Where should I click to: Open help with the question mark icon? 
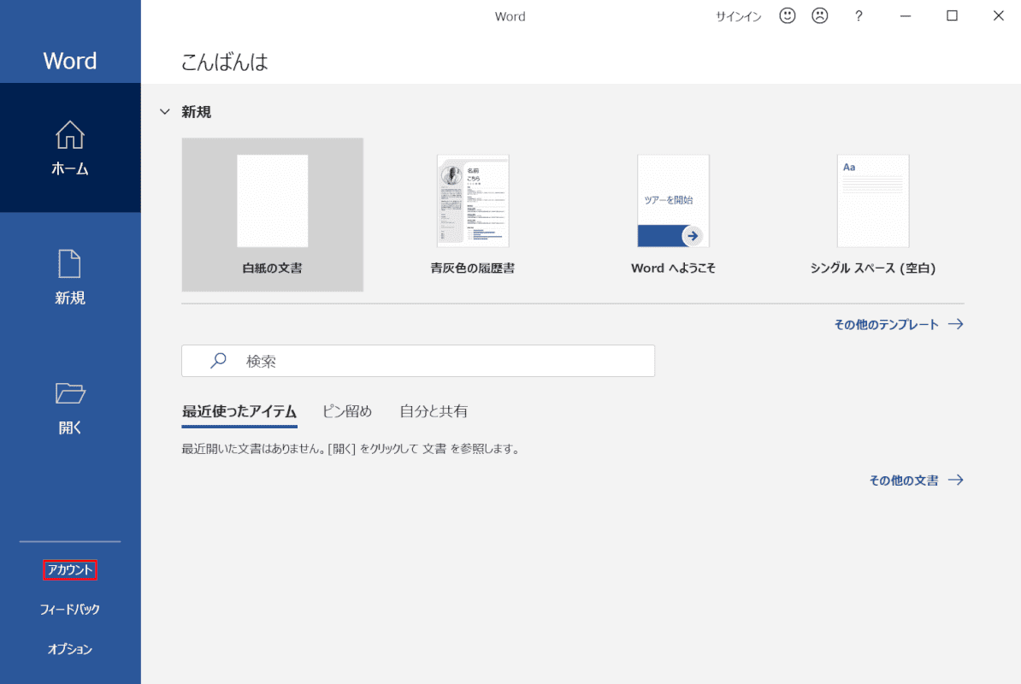tap(859, 15)
